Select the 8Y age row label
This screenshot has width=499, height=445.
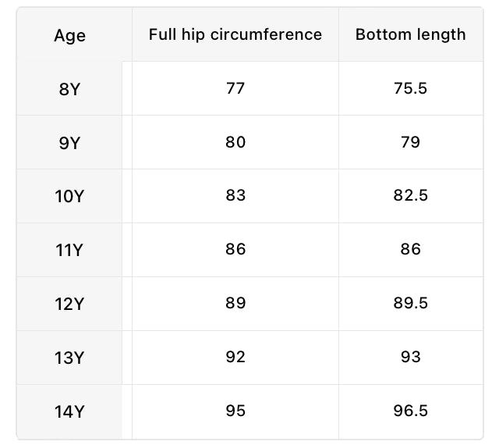tap(69, 89)
